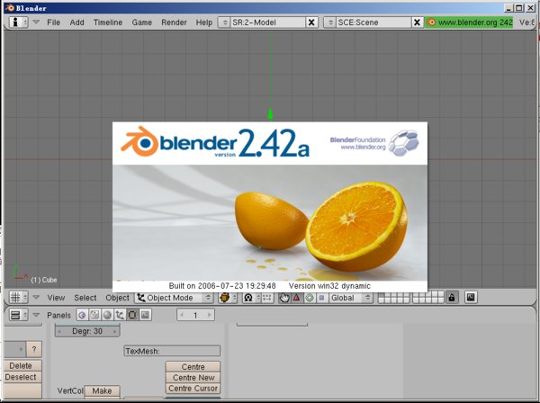540x403 pixels.
Task: Open the Game menu
Action: (141, 22)
